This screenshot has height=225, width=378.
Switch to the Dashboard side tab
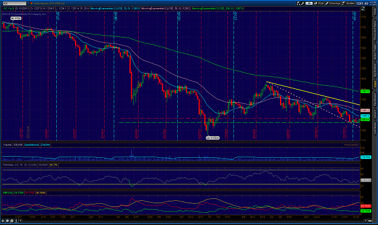click(x=375, y=100)
